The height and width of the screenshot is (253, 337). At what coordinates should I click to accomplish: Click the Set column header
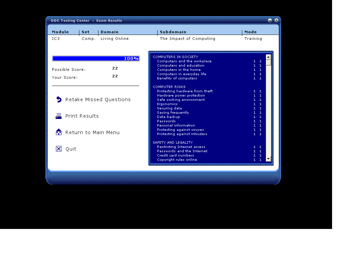(86, 32)
